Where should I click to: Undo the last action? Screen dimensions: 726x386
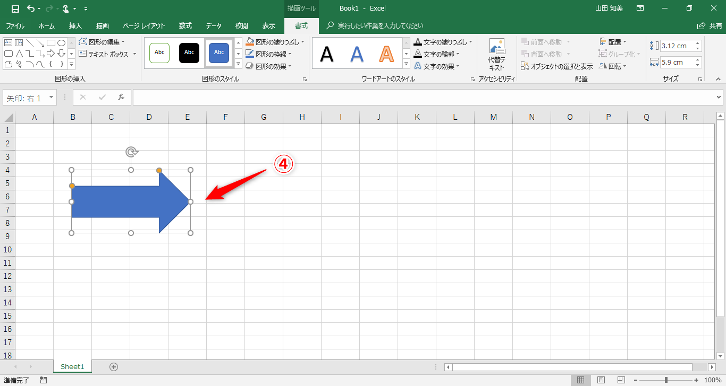(x=31, y=8)
